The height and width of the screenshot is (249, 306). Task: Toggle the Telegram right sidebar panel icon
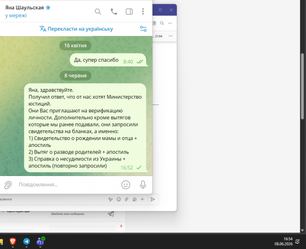(129, 12)
